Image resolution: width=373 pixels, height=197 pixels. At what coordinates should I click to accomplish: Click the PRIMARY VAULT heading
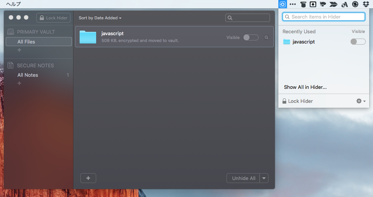coord(36,32)
